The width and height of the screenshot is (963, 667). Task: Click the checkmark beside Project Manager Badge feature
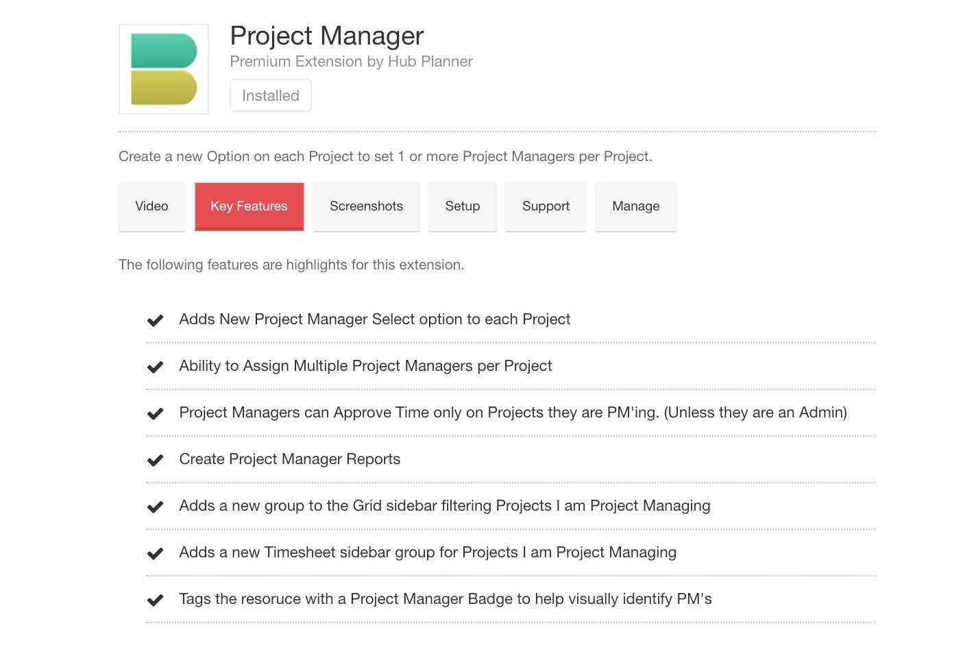156,599
